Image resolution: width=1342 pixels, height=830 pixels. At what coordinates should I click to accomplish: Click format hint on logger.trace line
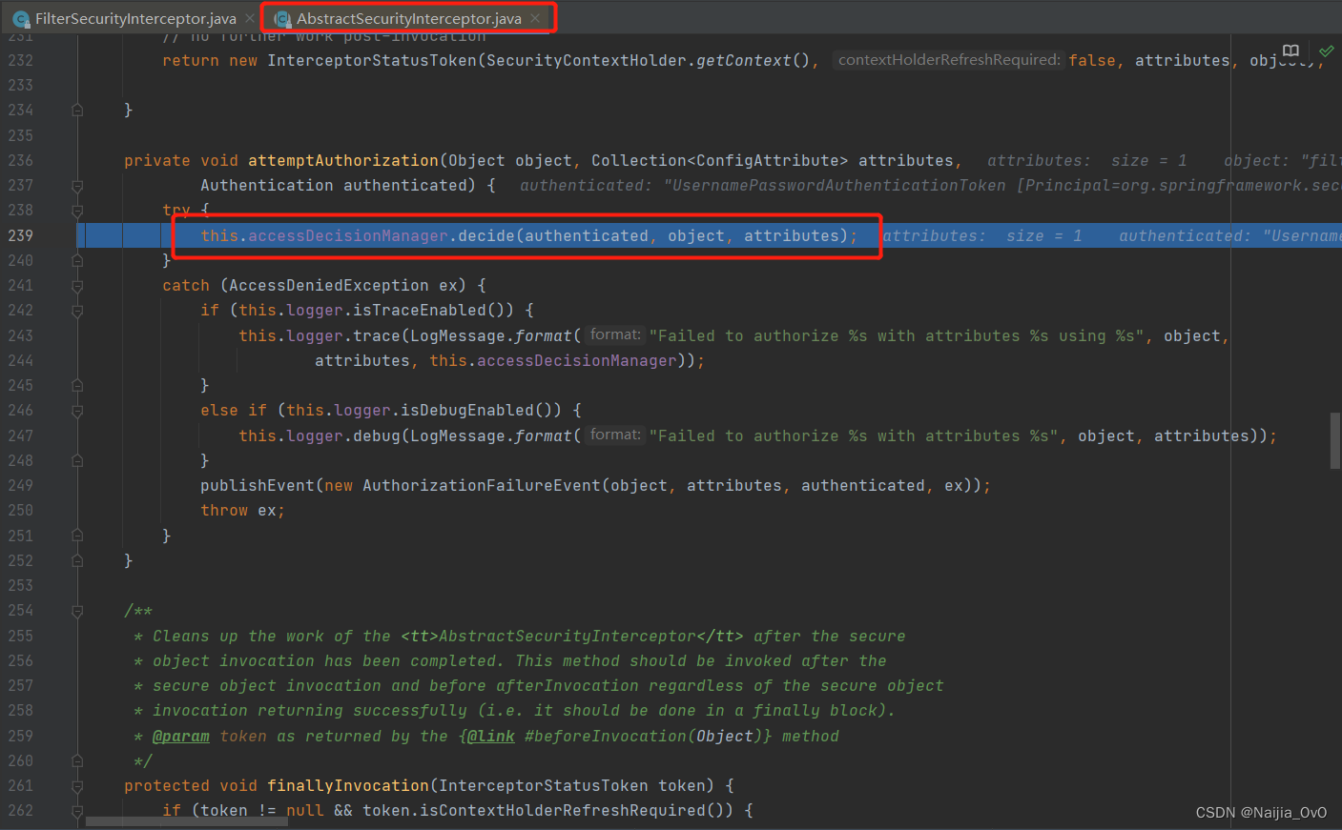coord(615,334)
